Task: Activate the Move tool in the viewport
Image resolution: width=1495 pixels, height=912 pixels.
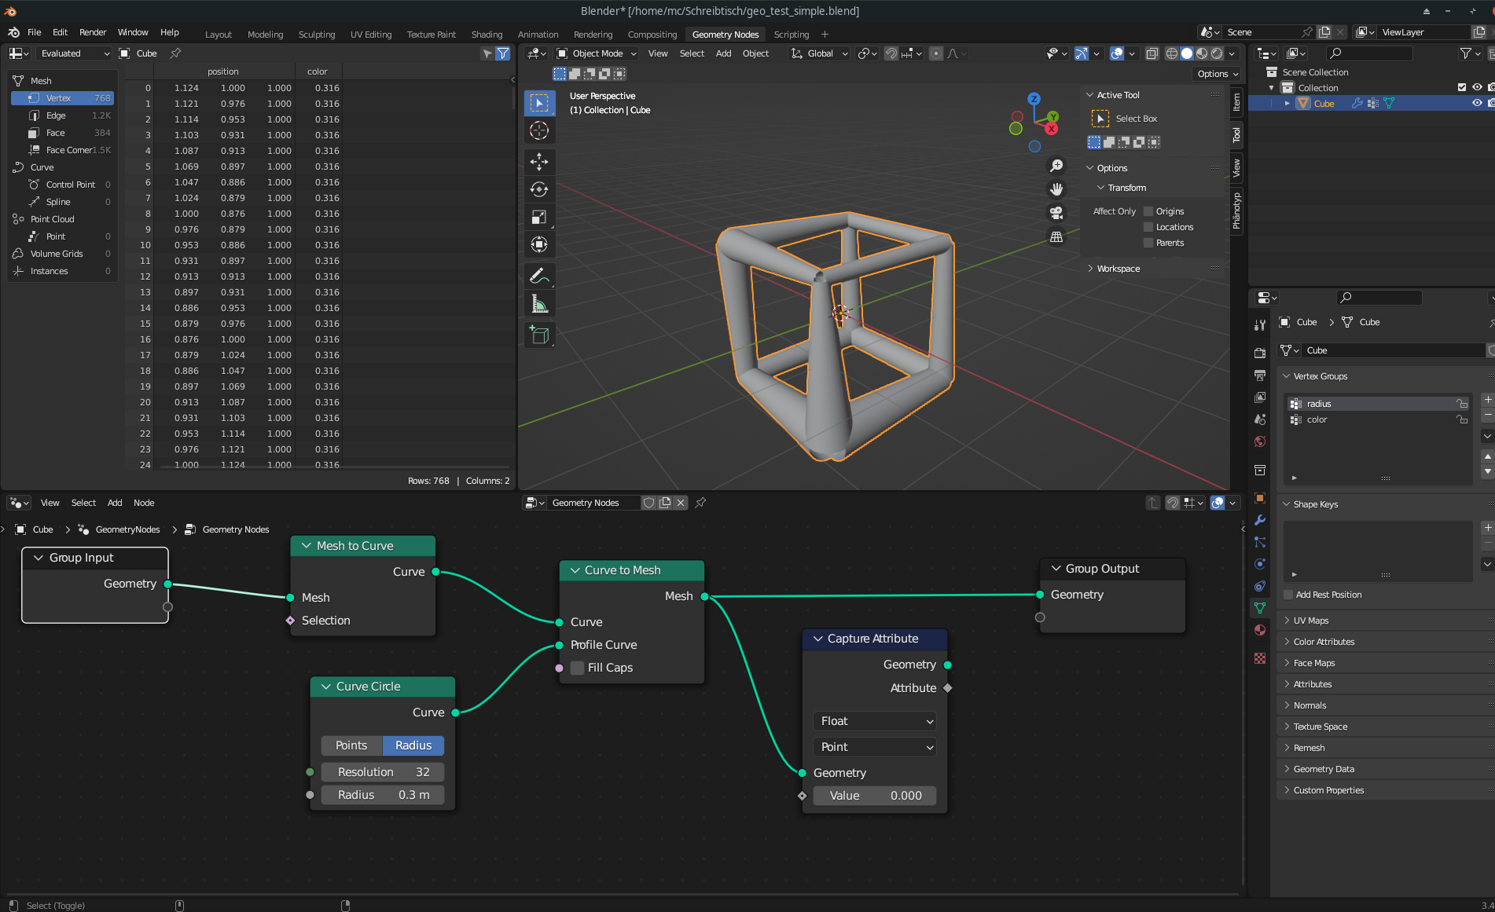Action: [539, 162]
